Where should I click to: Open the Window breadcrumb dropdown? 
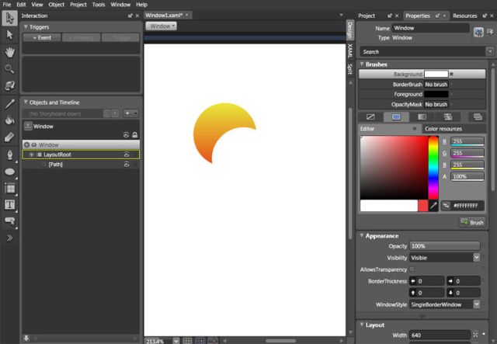(162, 26)
